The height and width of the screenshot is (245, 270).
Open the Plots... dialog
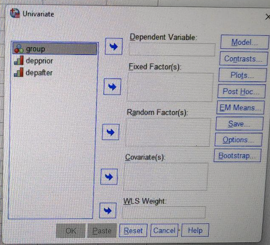(242, 75)
